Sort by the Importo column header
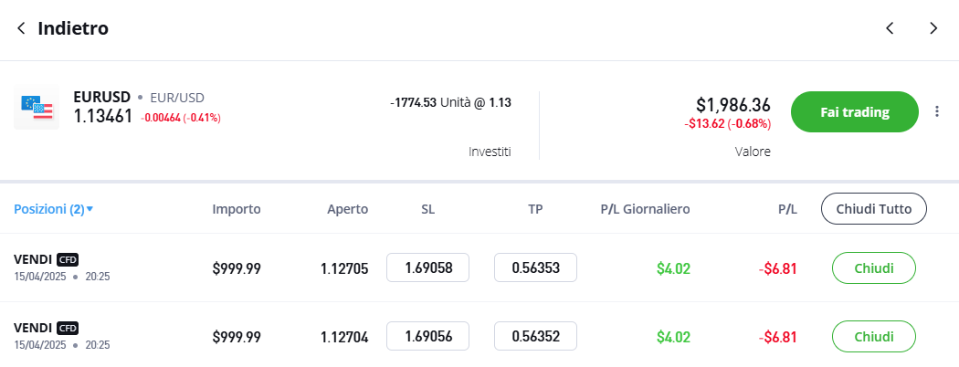 (237, 209)
